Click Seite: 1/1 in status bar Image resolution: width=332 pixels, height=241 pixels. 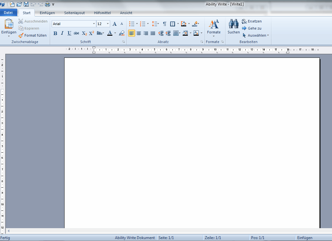[166, 238]
